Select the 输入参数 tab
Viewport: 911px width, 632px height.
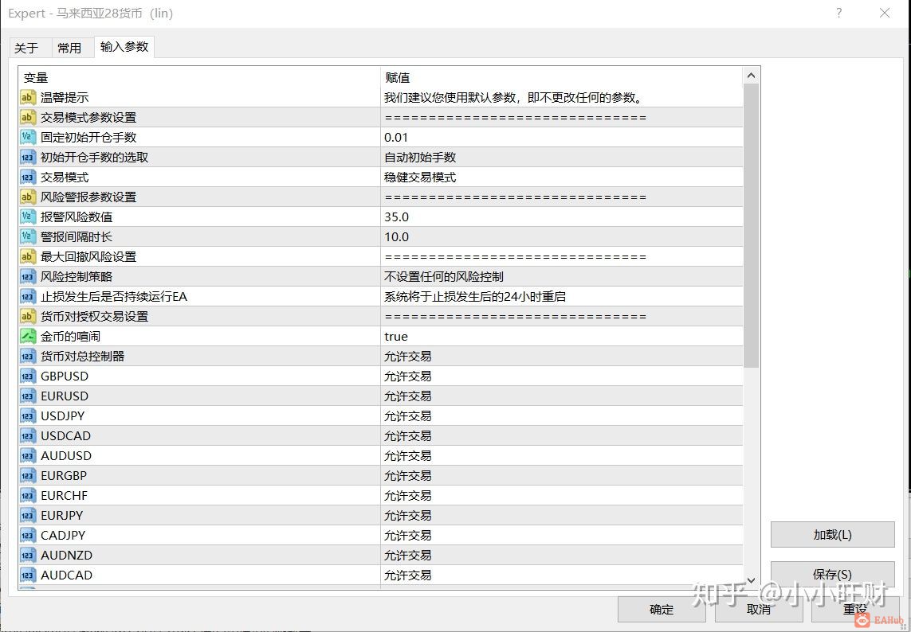pyautogui.click(x=124, y=46)
